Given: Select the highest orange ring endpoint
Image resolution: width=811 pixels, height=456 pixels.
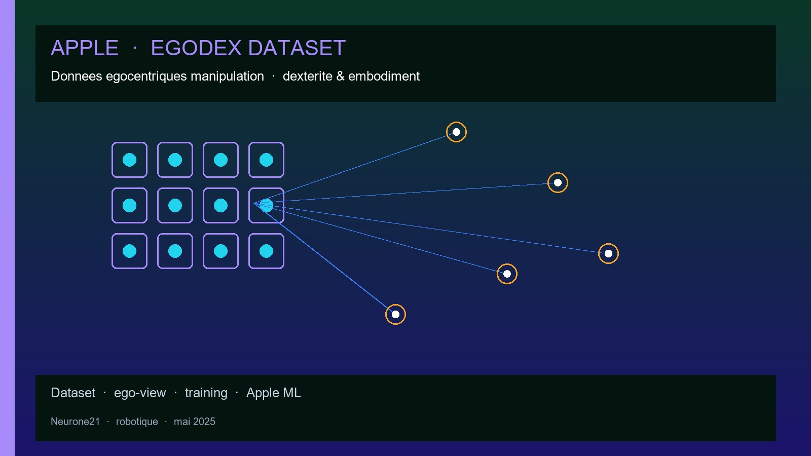Looking at the screenshot, I should pyautogui.click(x=456, y=132).
